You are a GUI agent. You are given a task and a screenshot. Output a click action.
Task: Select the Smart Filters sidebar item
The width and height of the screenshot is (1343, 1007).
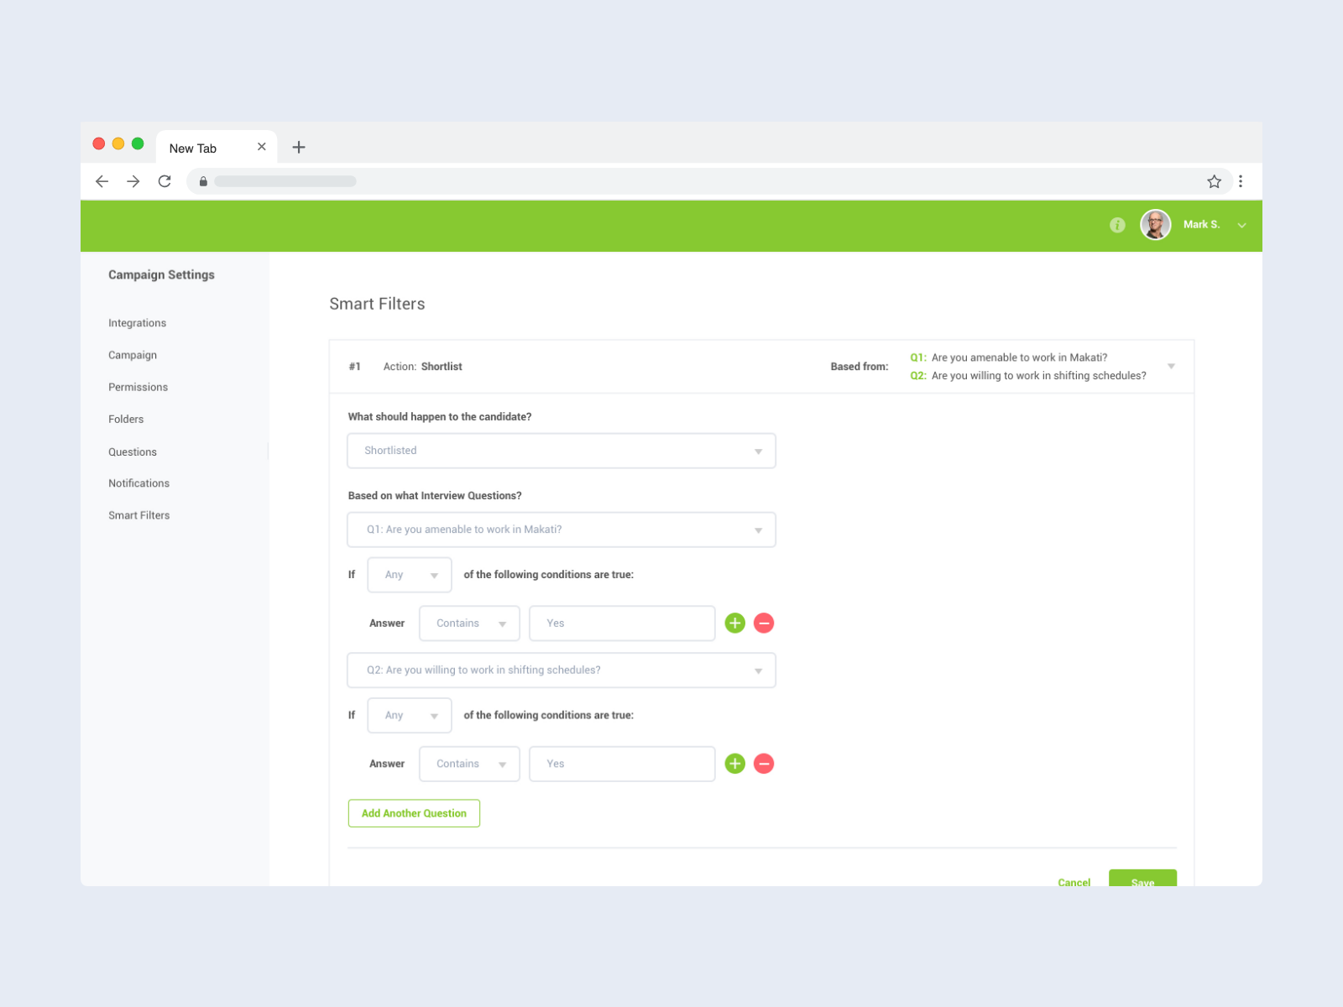(x=138, y=514)
